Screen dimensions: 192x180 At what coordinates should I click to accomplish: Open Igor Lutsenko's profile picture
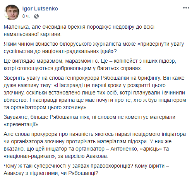click(12, 12)
